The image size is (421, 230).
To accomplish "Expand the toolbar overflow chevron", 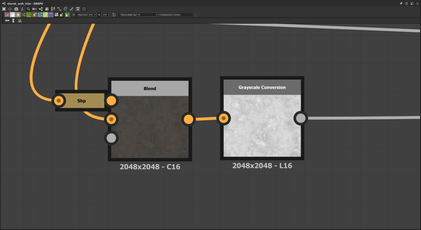I will pyautogui.click(x=73, y=15).
